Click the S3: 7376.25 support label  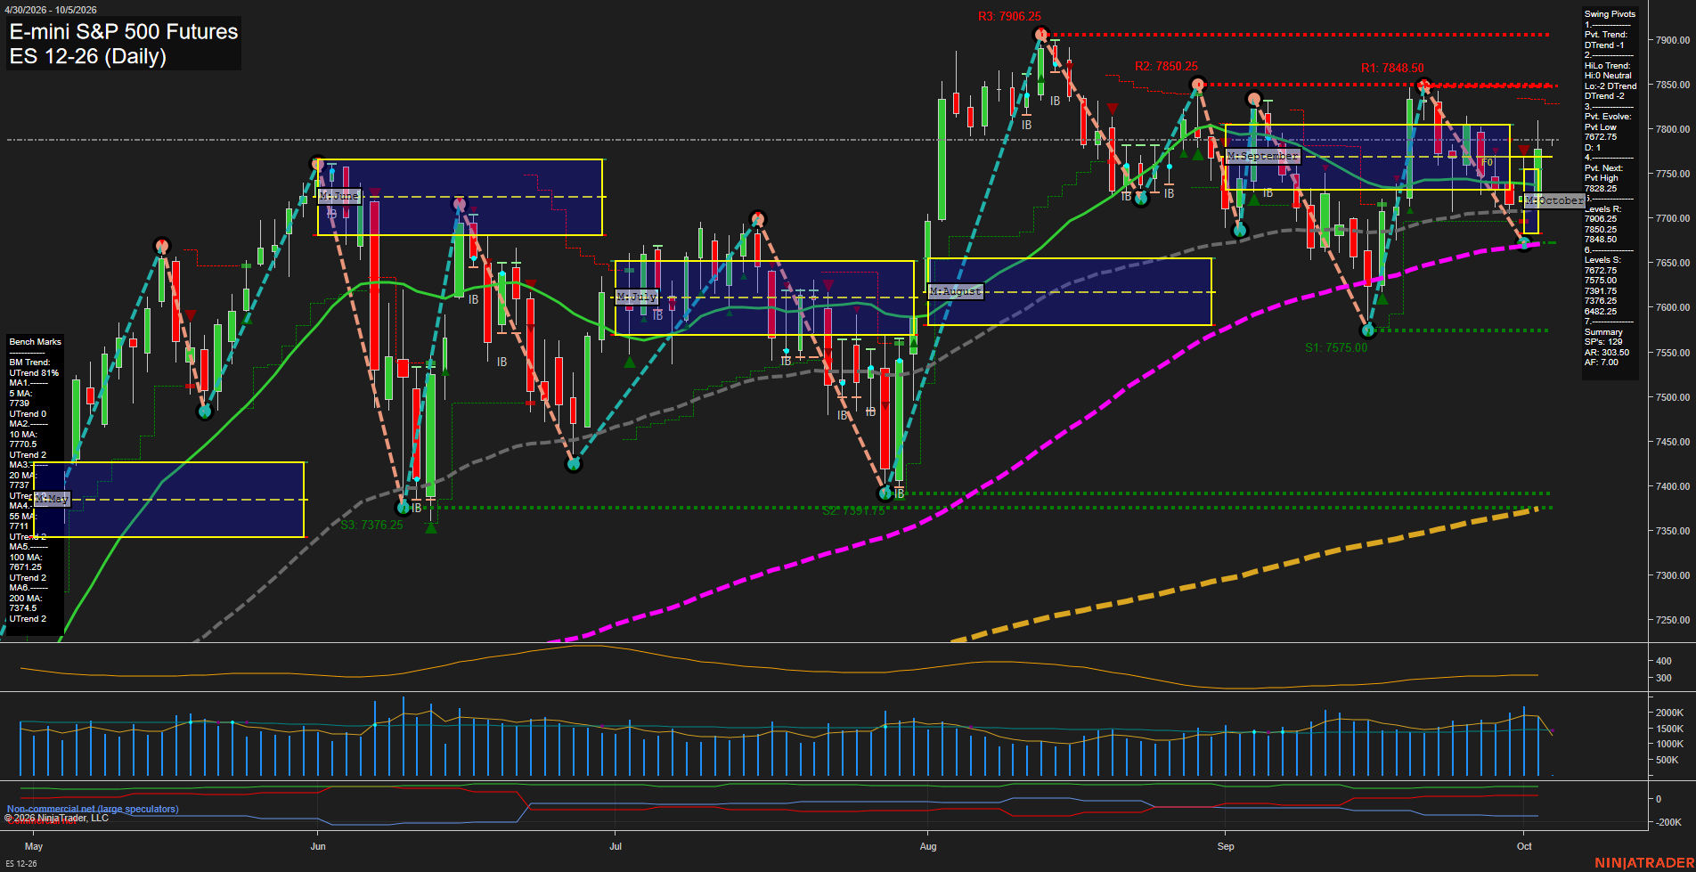coord(371,525)
